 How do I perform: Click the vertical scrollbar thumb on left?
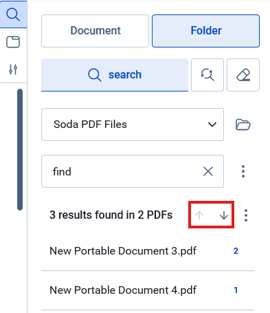click(20, 149)
